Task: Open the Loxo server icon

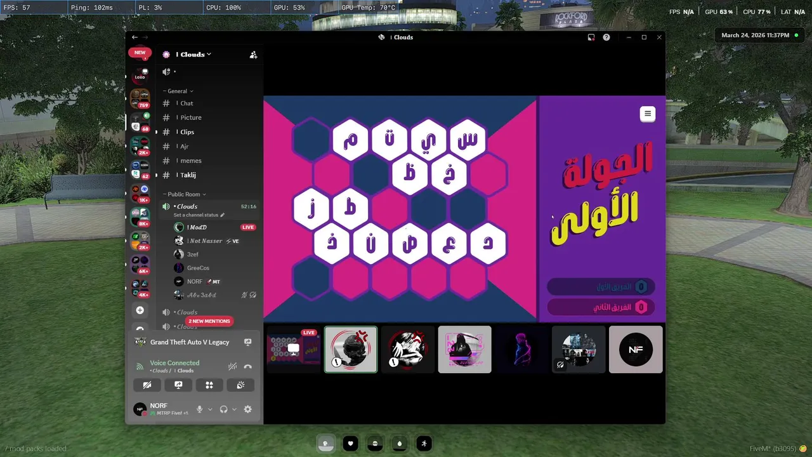Action: pyautogui.click(x=140, y=76)
